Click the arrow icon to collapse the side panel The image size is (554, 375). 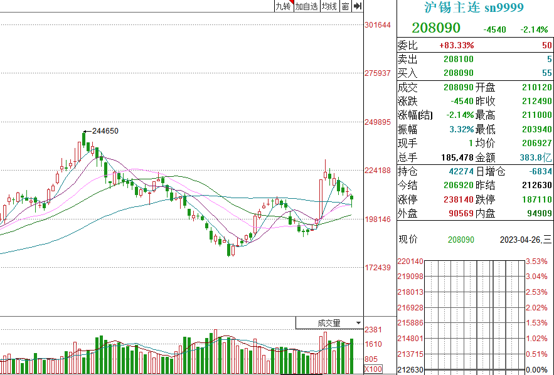358,6
